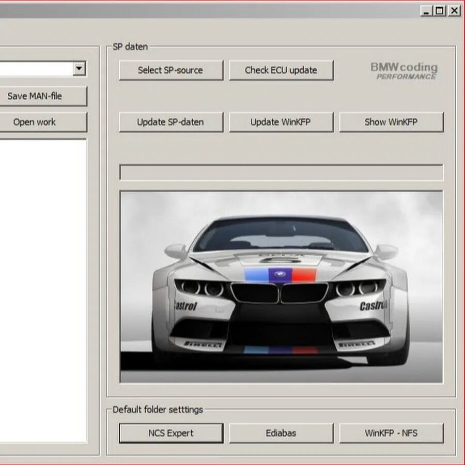Click the WinKFP - NFS folder button

pyautogui.click(x=391, y=433)
